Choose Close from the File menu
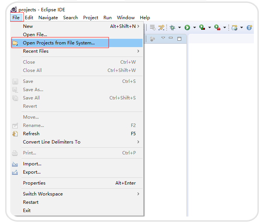270x223 pixels. point(77,62)
